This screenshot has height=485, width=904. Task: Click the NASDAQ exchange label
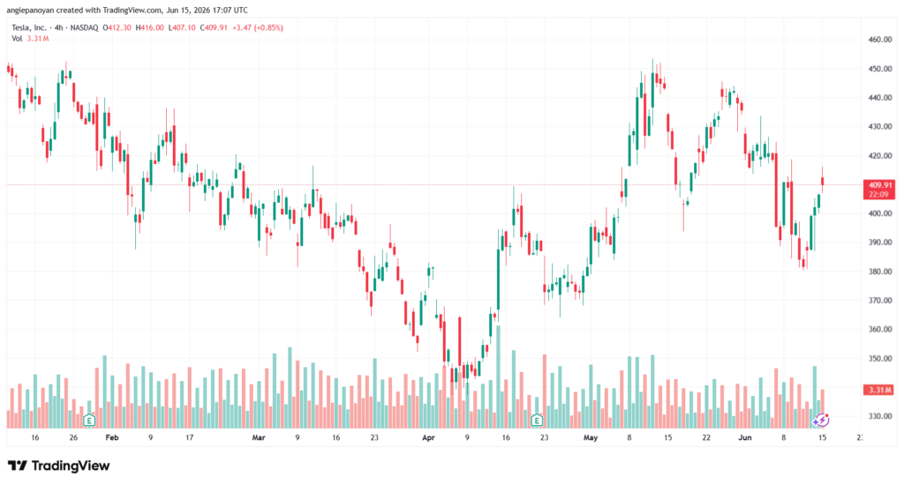click(84, 27)
